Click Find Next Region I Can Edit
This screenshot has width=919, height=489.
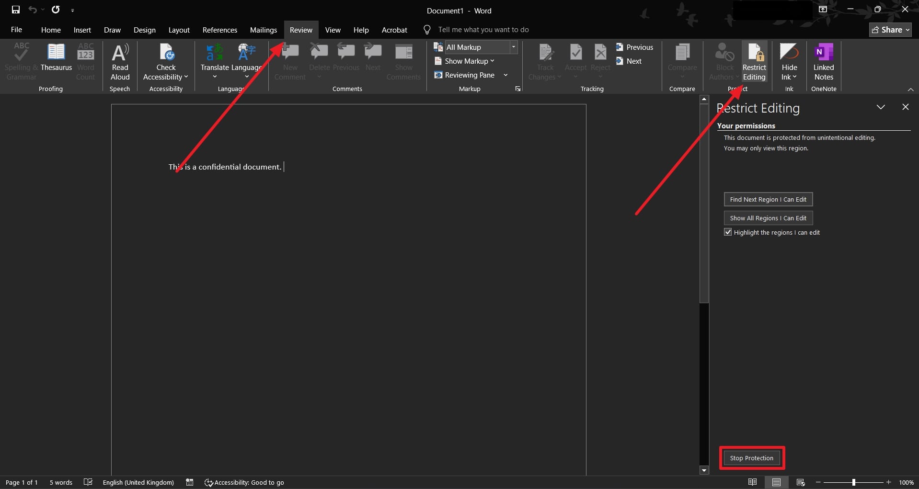[768, 199]
